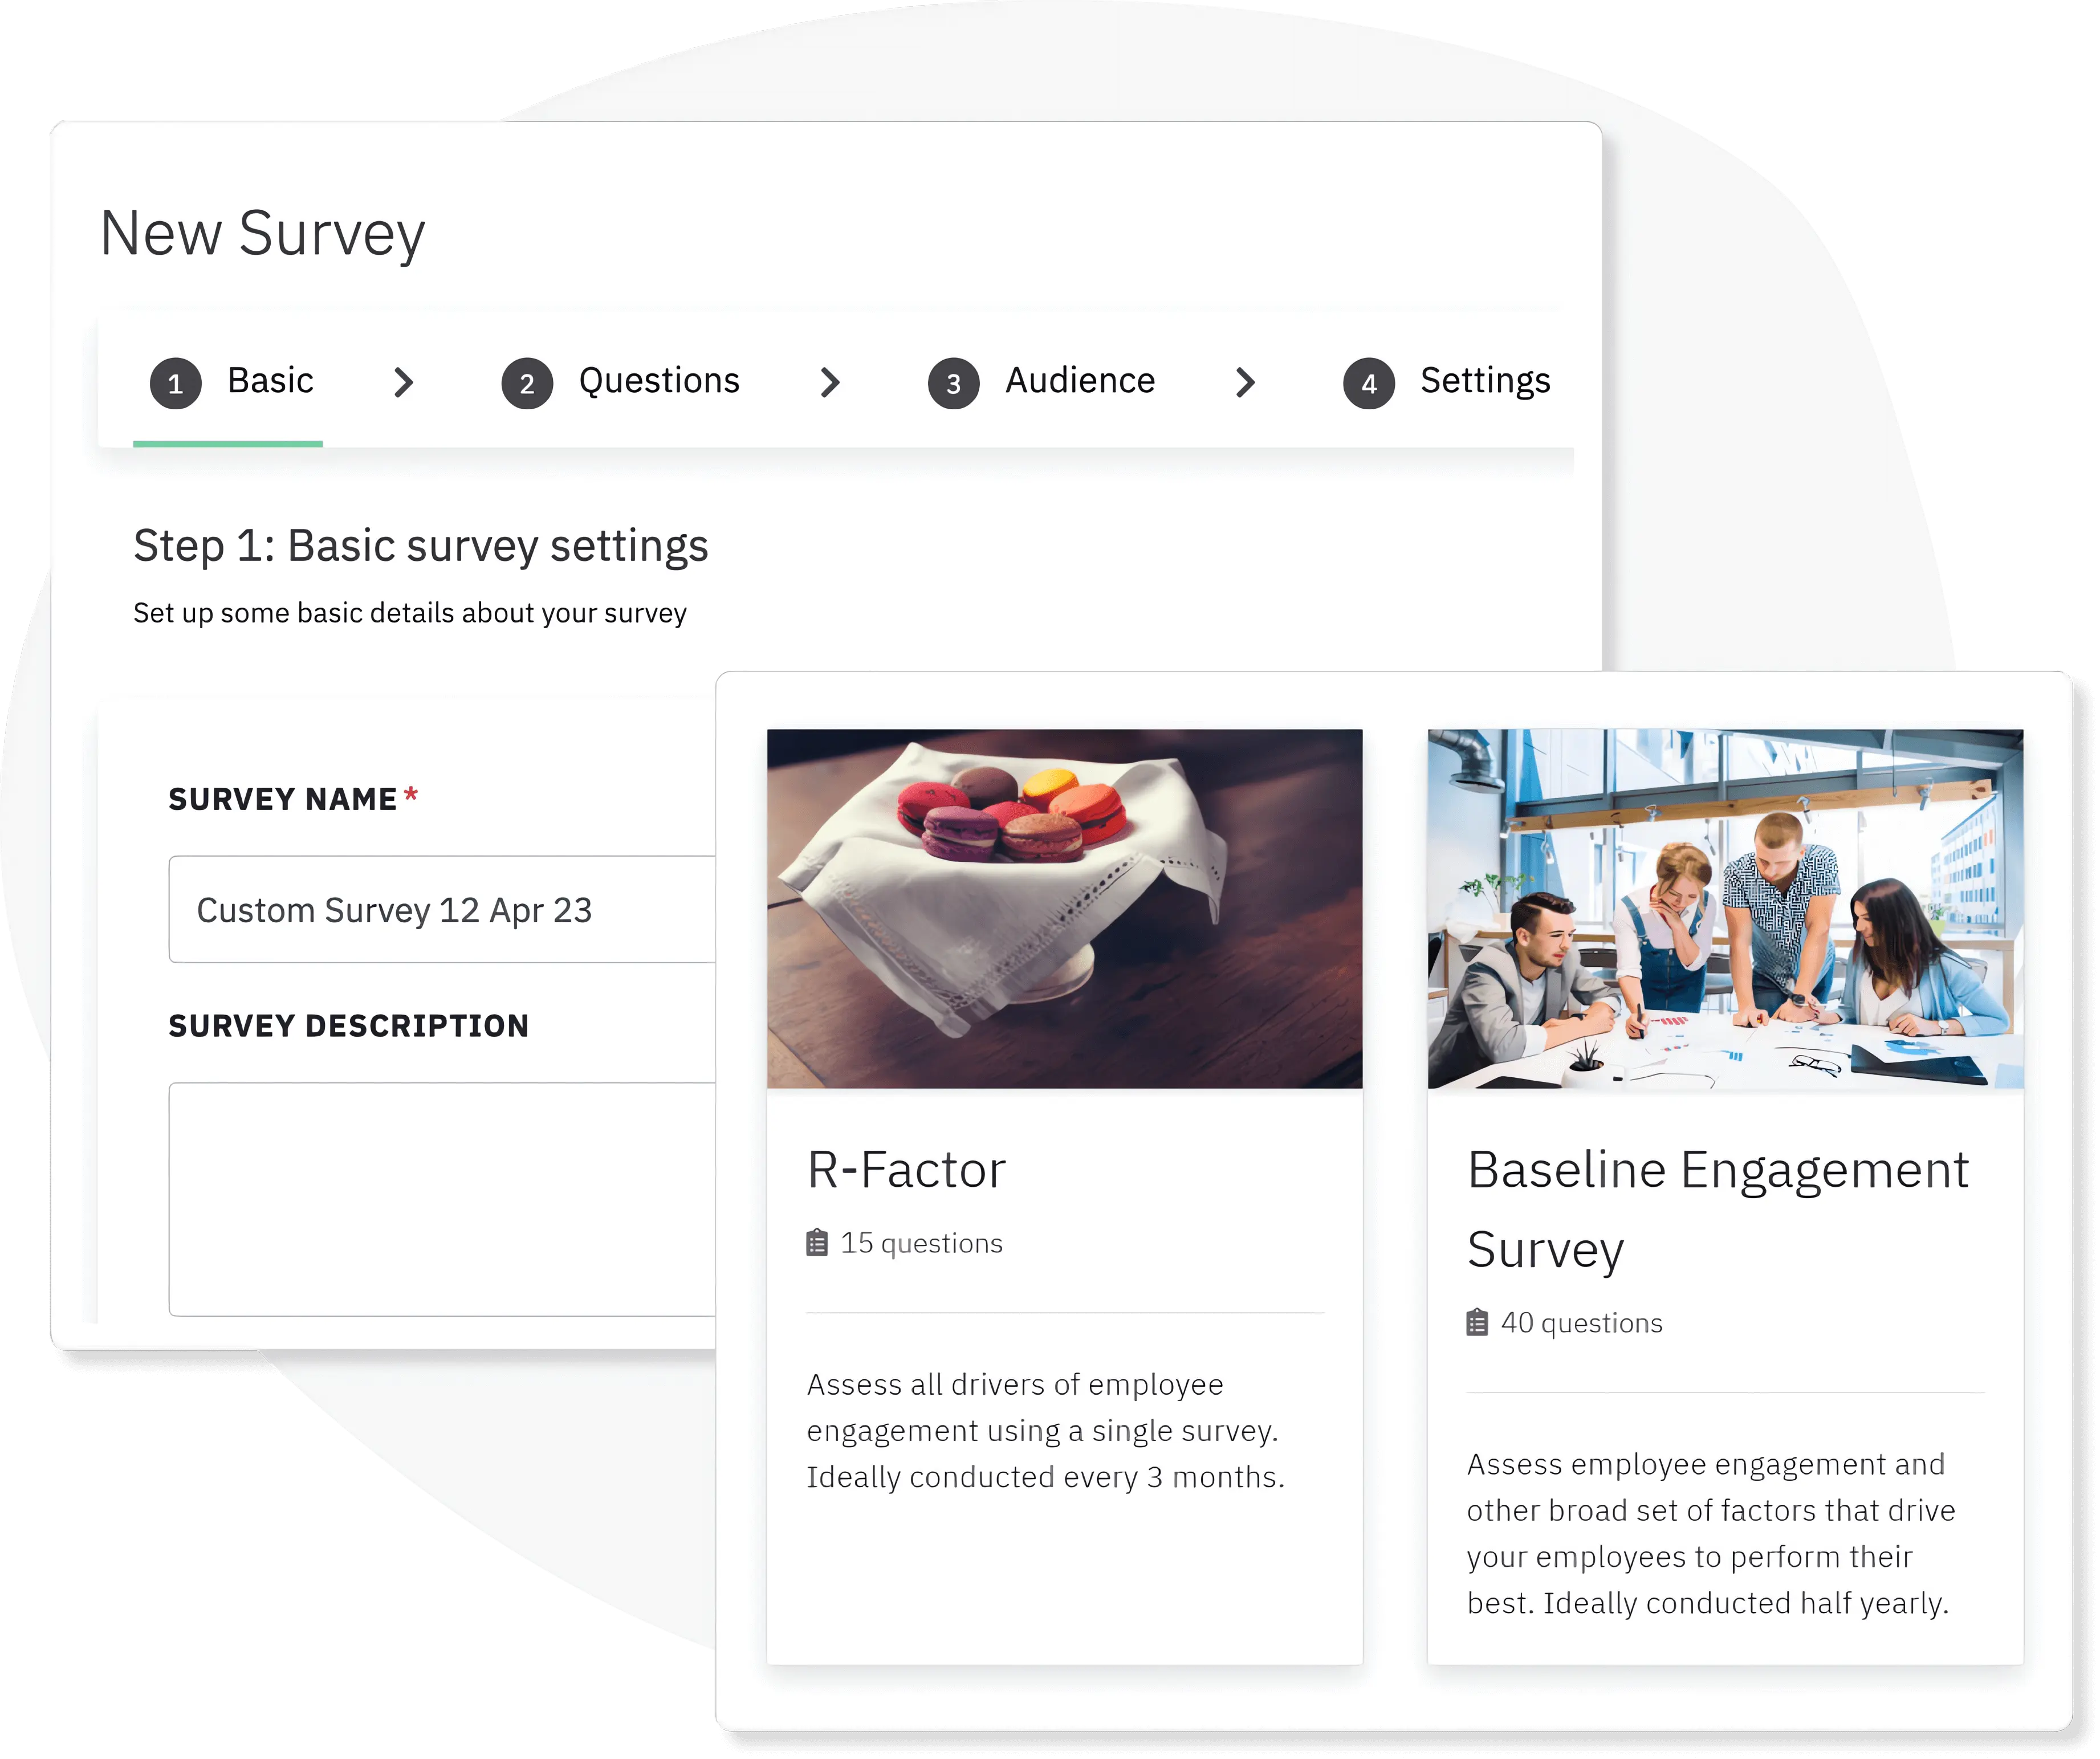This screenshot has width=2100, height=1759.
Task: Open the R-Factor survey card
Action: click(x=1067, y=1117)
